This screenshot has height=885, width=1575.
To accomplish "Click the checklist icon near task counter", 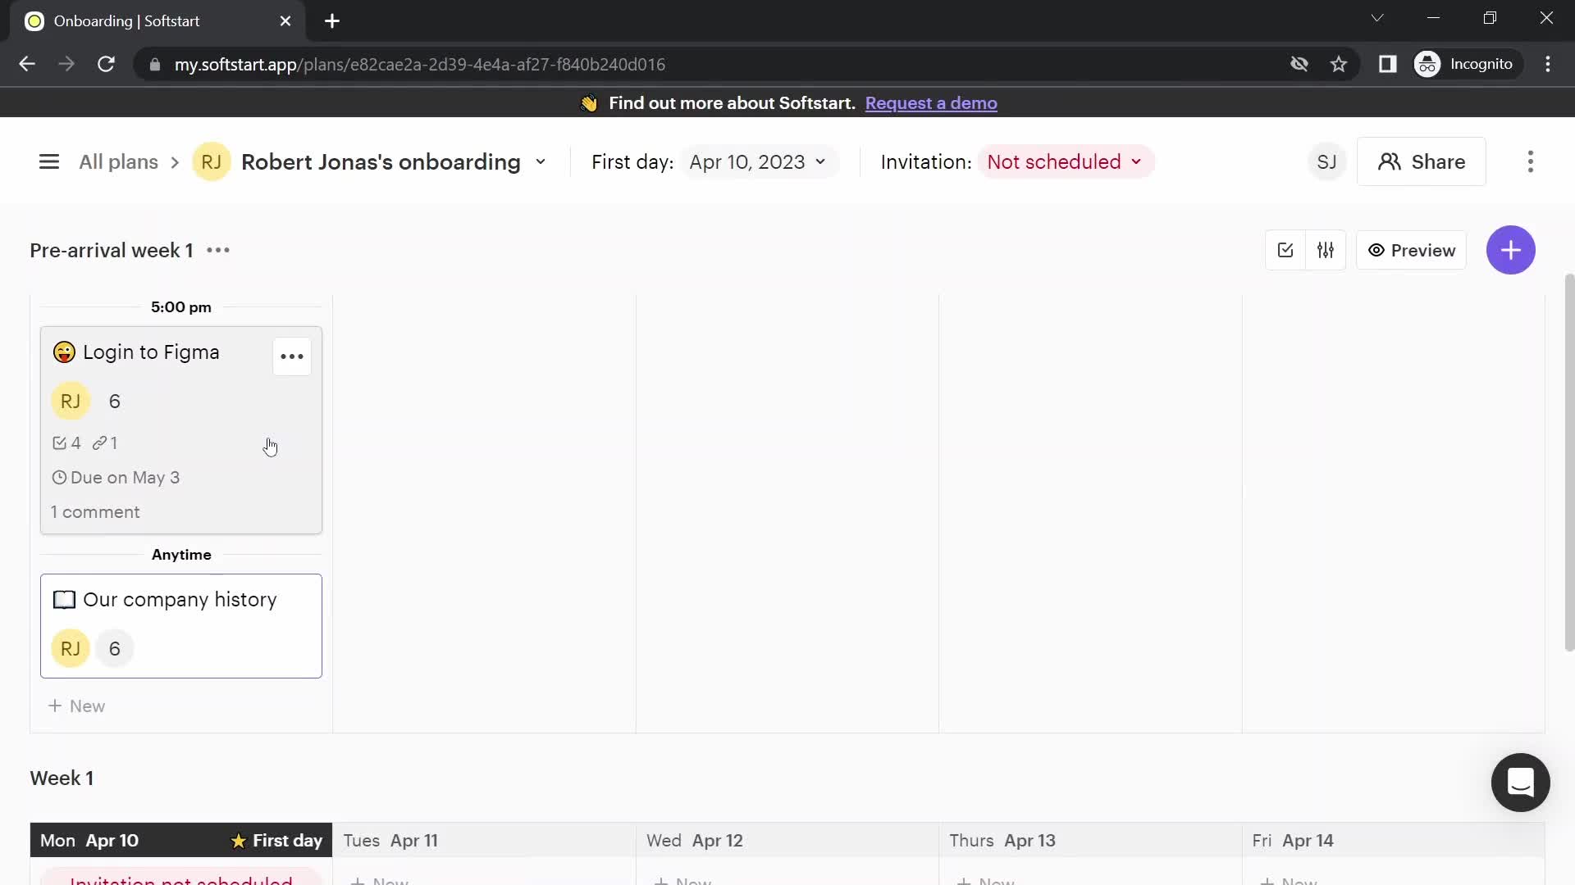I will tap(58, 442).
